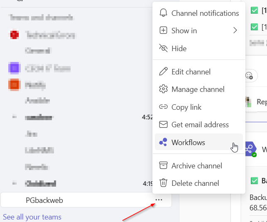
Task: Click the pencil icon for Edit channel
Action: [x=164, y=72]
